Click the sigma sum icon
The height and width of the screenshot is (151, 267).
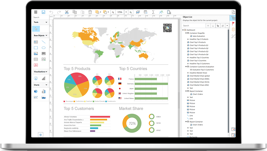coord(153,12)
